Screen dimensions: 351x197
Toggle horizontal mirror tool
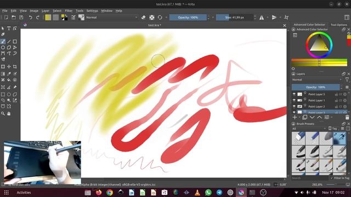point(262,18)
